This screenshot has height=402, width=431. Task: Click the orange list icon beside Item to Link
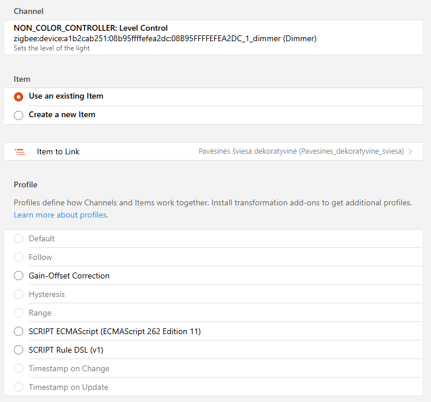click(20, 152)
